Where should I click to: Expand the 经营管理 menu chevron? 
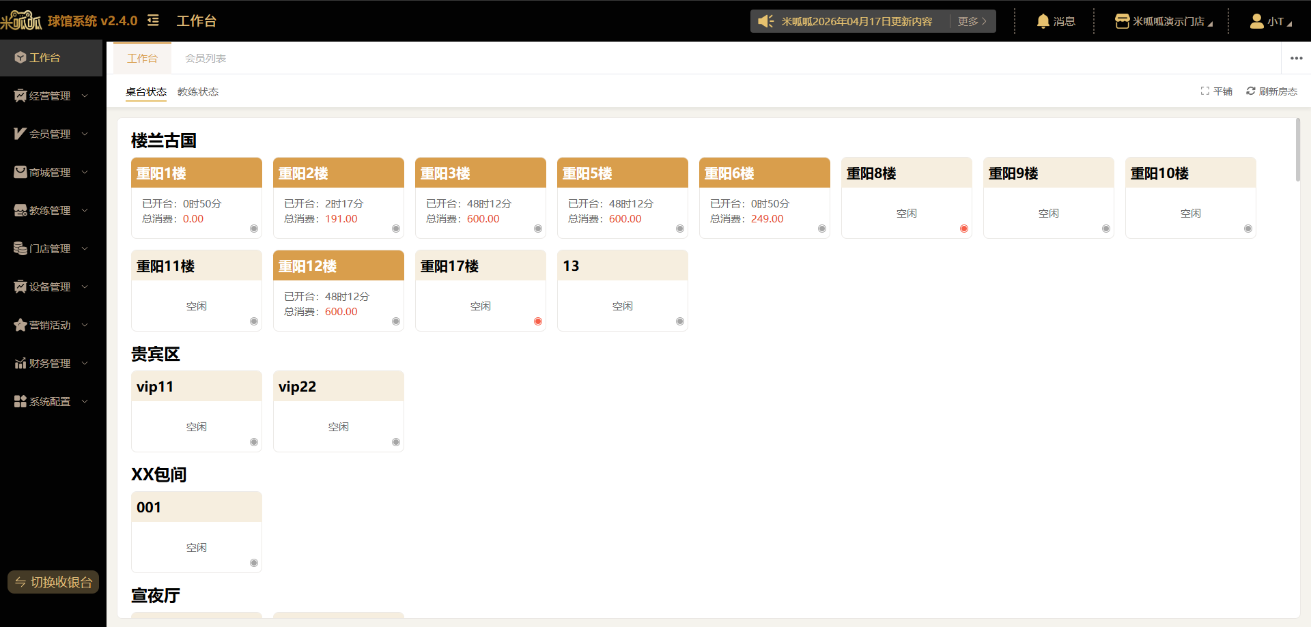click(85, 96)
